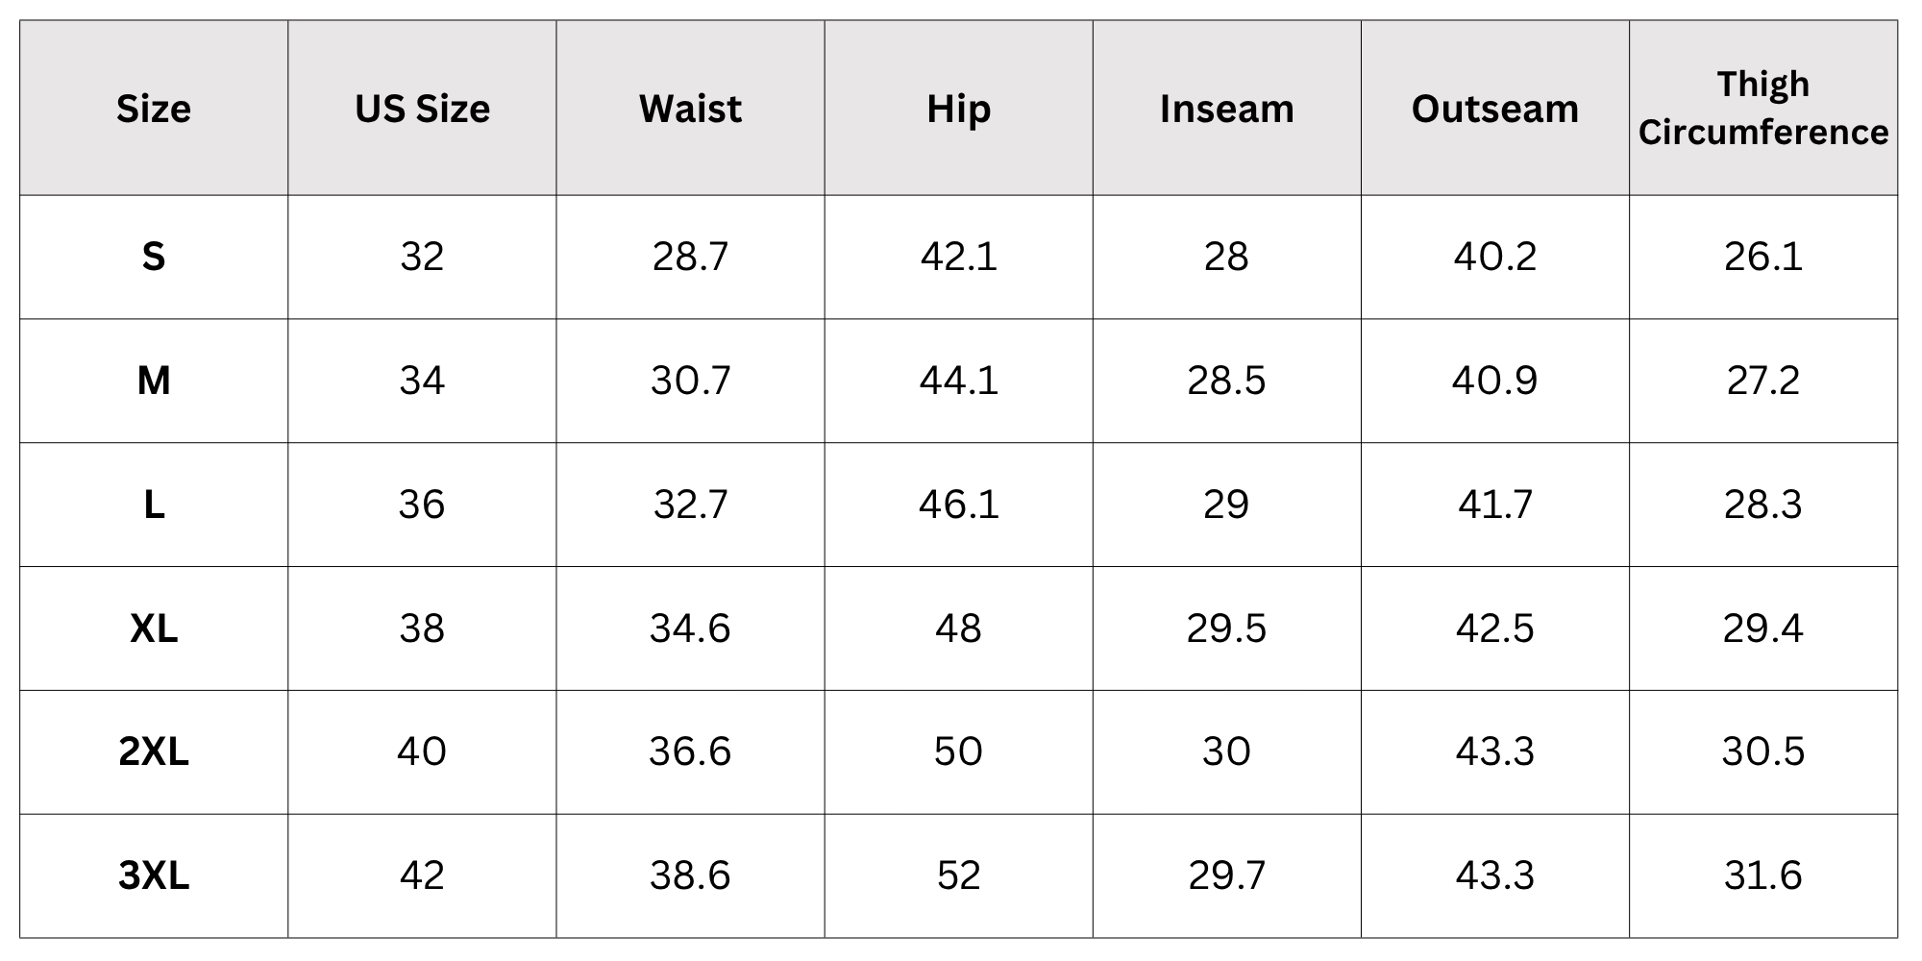Select hip value 44.1 in M row
The width and height of the screenshot is (1922, 961).
coord(958,381)
